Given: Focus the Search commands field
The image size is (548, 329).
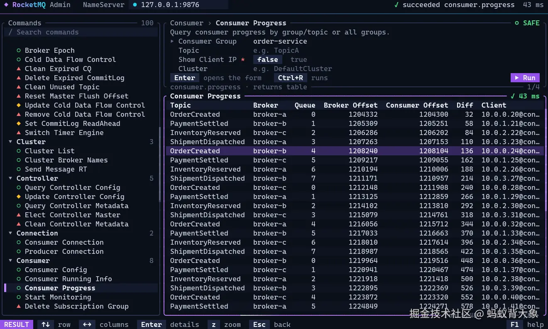Looking at the screenshot, I should (x=81, y=32).
